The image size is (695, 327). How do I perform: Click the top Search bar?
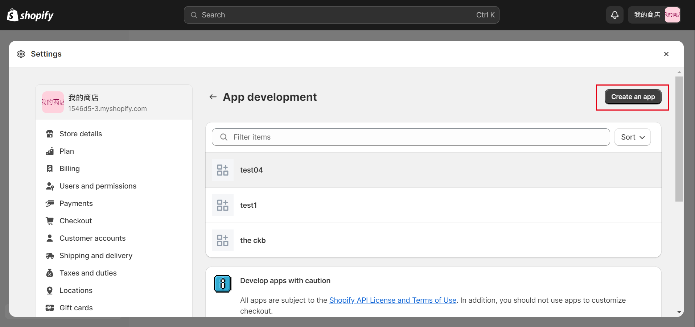341,15
